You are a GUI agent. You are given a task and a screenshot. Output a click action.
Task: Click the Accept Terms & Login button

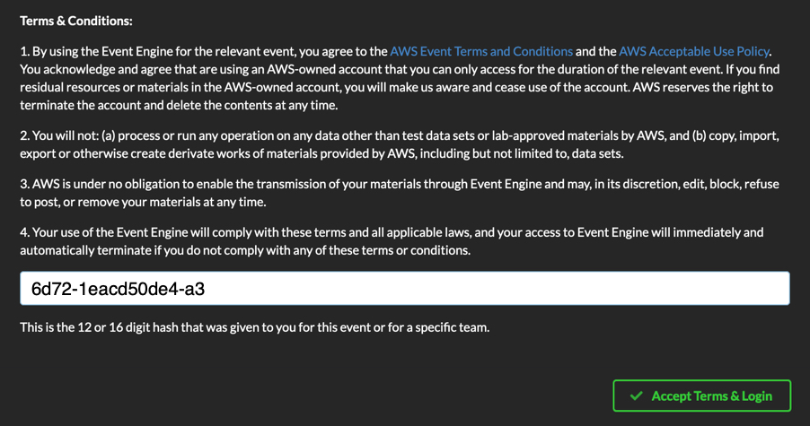[x=701, y=396]
